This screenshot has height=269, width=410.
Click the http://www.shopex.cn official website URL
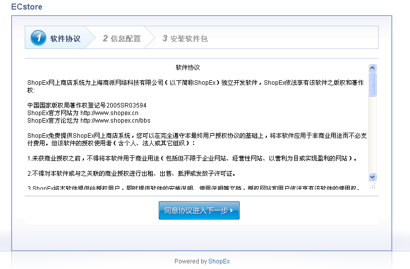109,113
